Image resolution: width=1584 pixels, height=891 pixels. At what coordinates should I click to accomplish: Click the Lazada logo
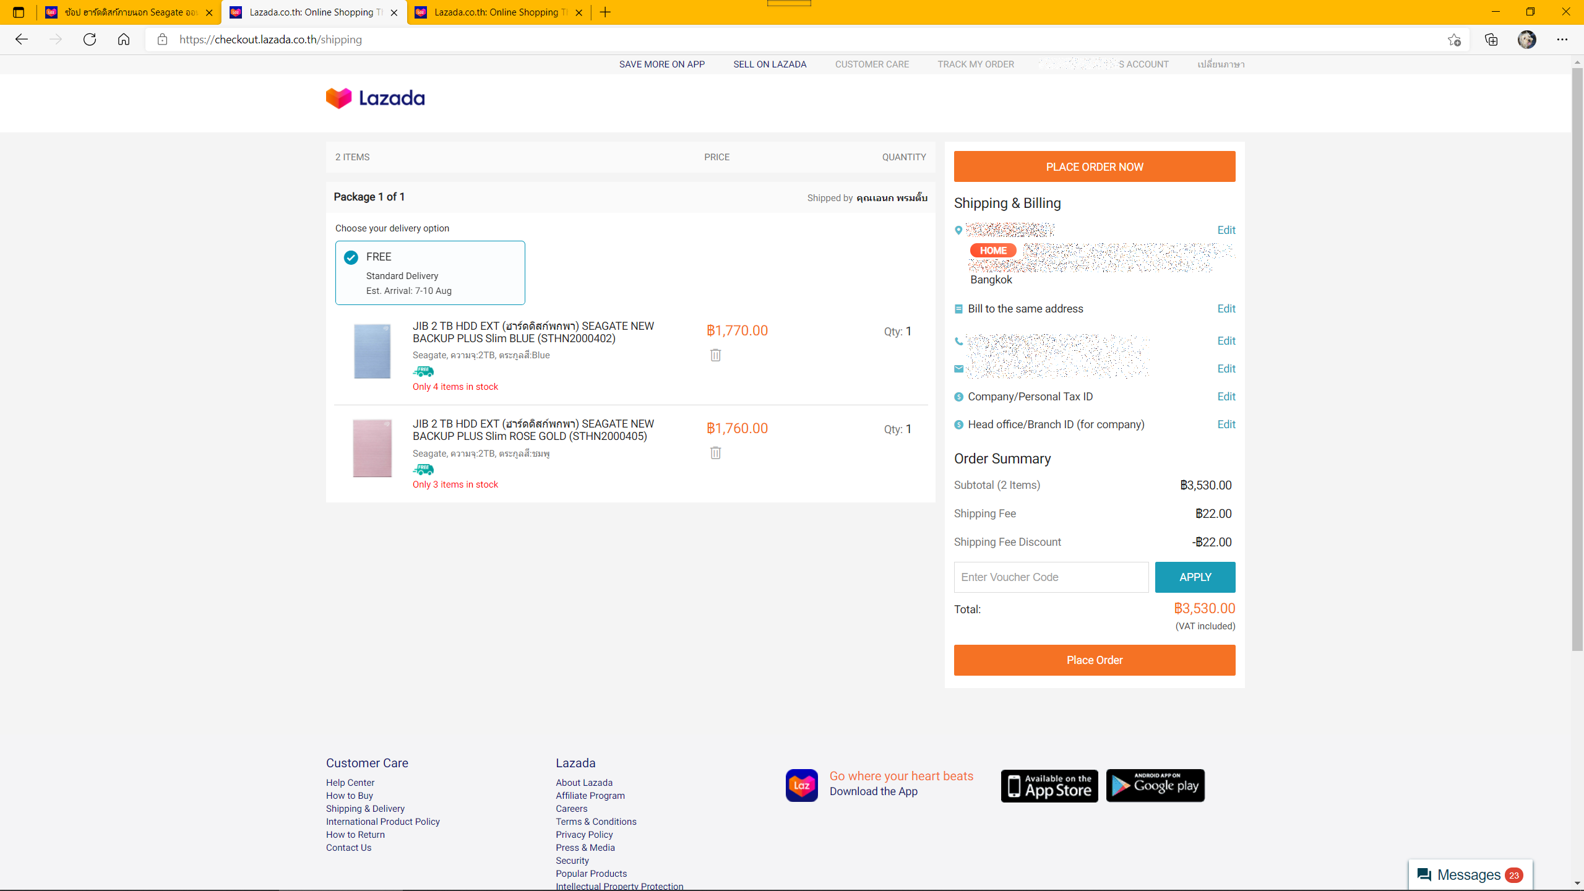[x=375, y=98]
